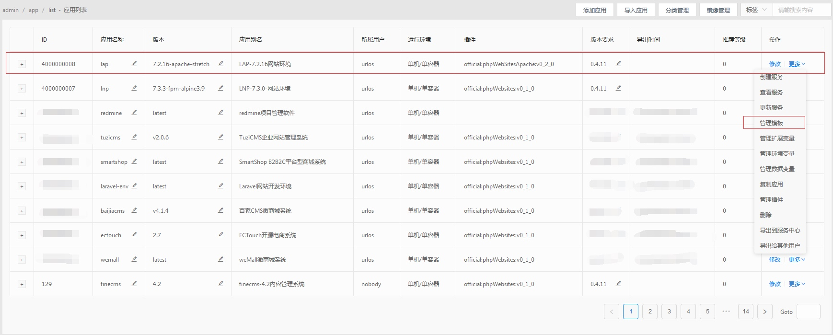Click next page arrow in pagination
833x335 pixels.
[765, 312]
